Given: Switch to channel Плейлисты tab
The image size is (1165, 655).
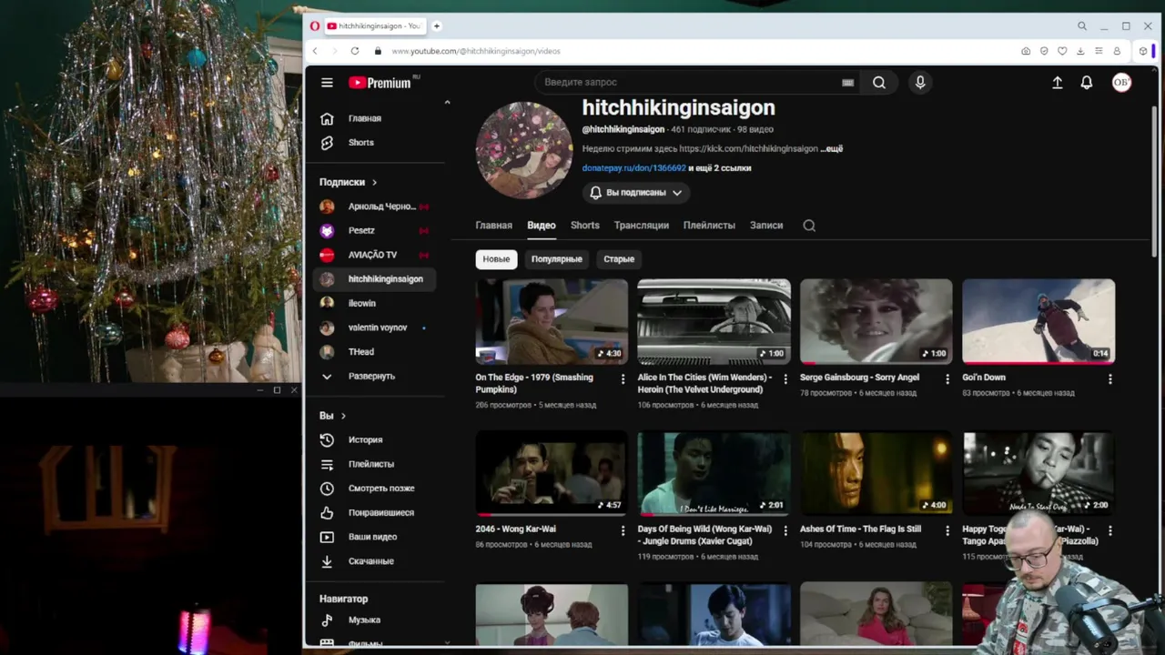Looking at the screenshot, I should [x=709, y=226].
